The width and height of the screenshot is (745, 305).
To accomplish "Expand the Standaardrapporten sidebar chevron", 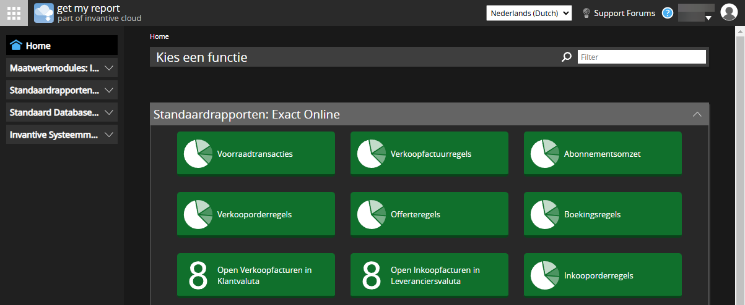I will click(x=109, y=90).
